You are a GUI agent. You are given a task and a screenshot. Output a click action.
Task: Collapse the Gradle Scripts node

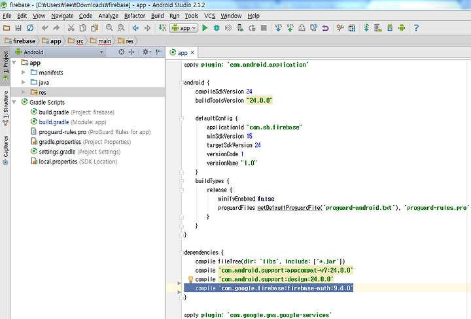click(15, 103)
